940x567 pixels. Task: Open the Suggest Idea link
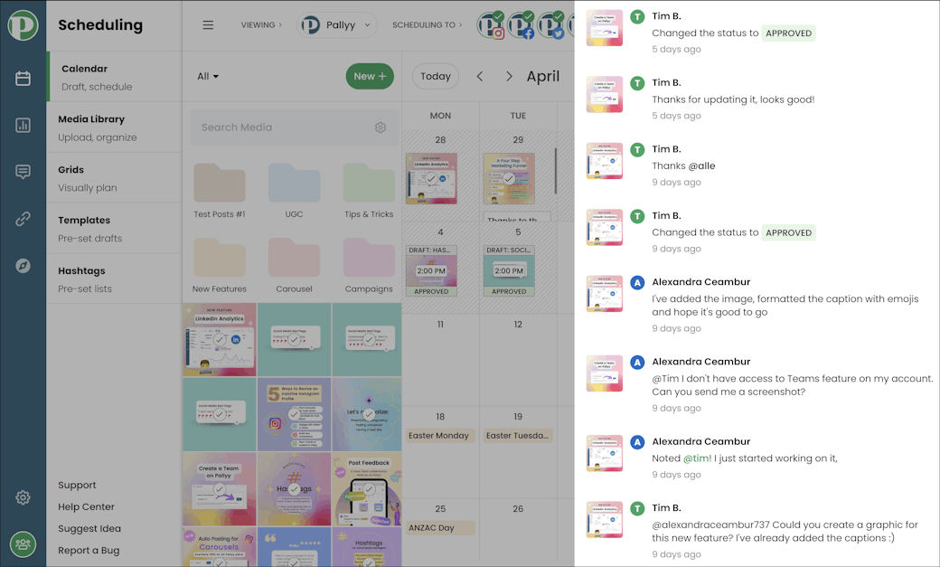coord(89,528)
